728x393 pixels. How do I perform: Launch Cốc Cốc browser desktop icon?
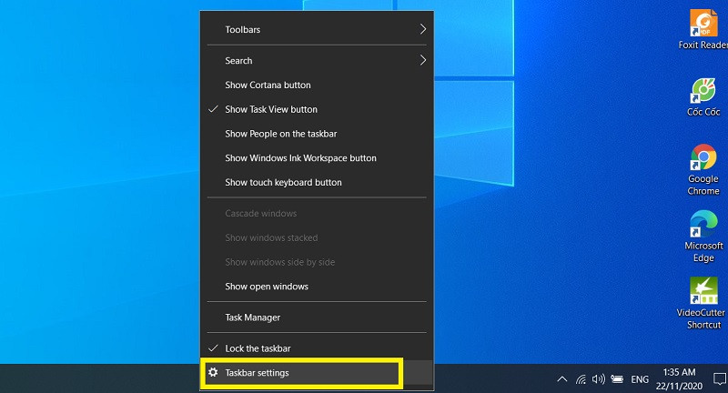(x=703, y=96)
